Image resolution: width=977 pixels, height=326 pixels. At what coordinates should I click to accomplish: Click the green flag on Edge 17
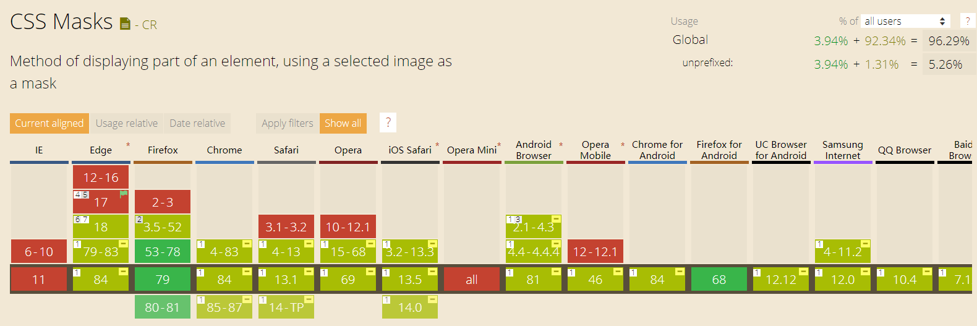point(124,194)
